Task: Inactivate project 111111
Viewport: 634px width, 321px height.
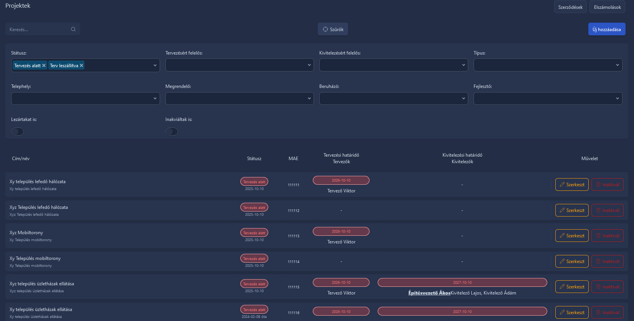Action: [x=608, y=185]
